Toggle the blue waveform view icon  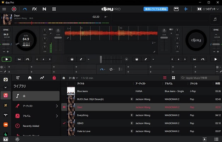tap(186, 9)
